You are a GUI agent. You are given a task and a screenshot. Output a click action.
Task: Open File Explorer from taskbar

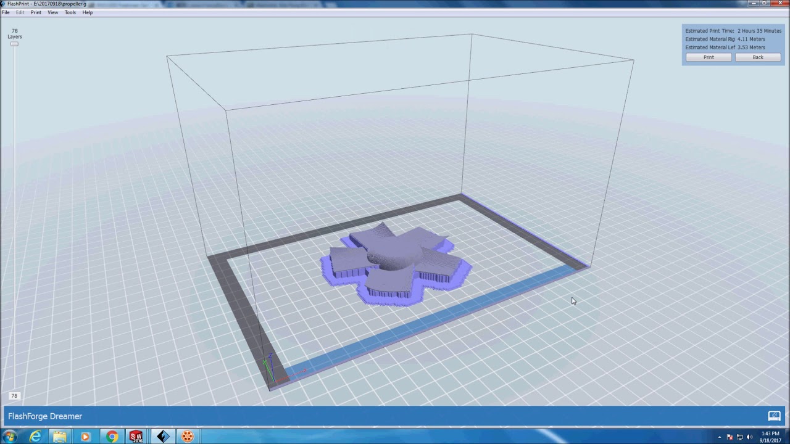(60, 437)
